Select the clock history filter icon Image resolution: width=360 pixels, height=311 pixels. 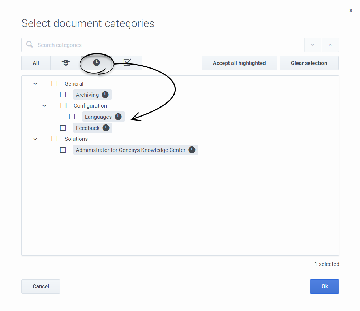(x=96, y=63)
